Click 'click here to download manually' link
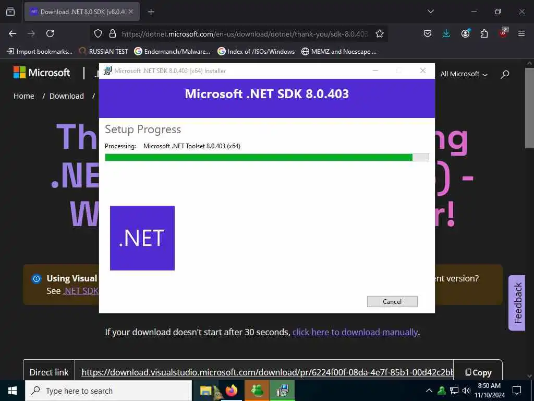534x401 pixels. (x=355, y=332)
